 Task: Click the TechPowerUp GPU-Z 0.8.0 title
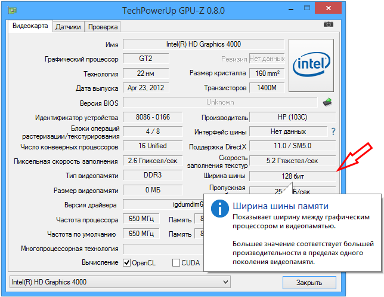(x=173, y=11)
